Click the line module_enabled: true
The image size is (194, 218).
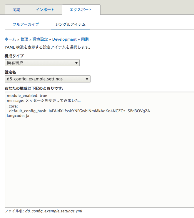point(27,96)
